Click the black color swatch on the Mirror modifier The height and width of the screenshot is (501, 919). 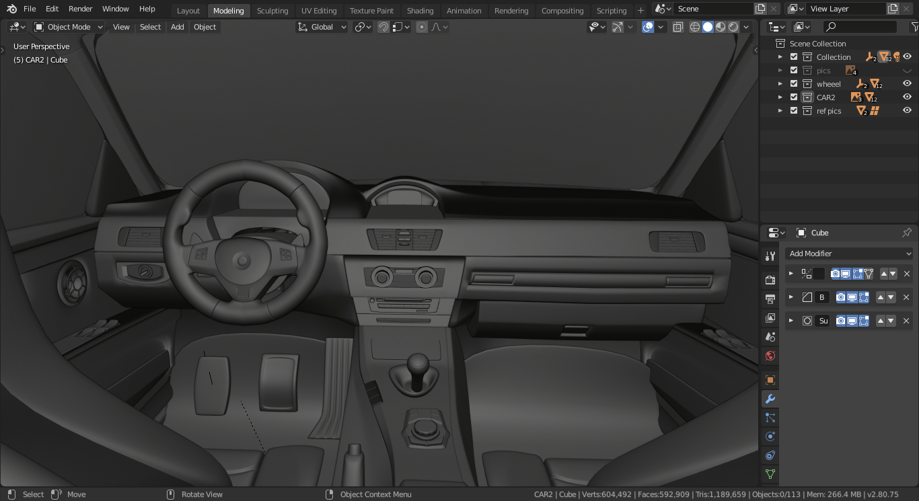(x=817, y=274)
